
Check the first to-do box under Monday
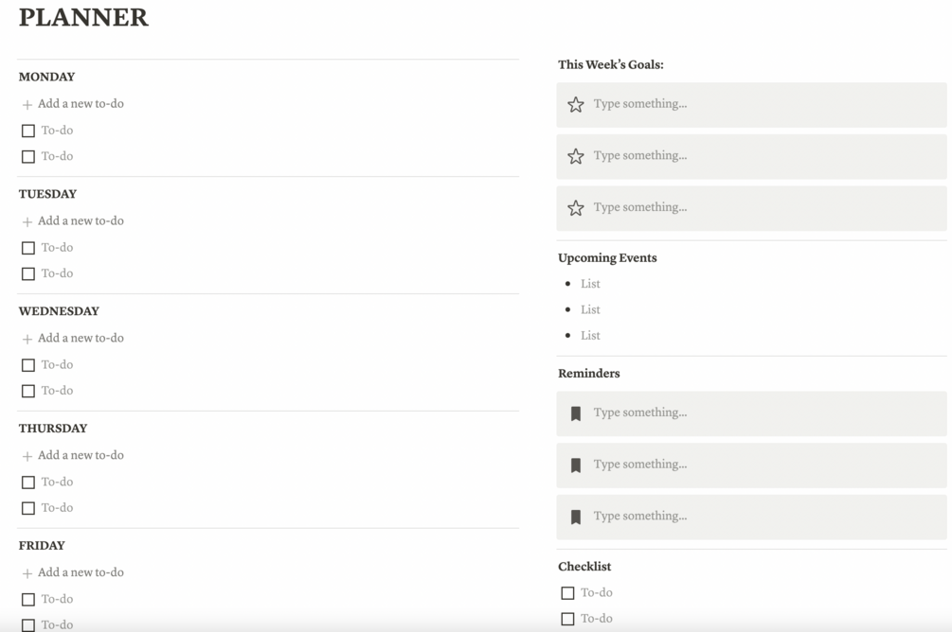pos(28,131)
